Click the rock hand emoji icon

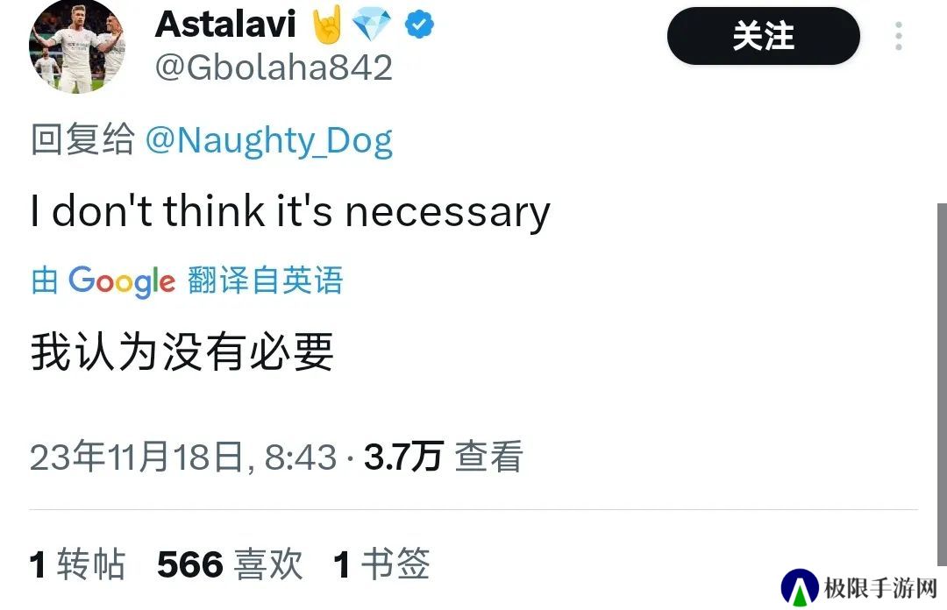[x=327, y=25]
